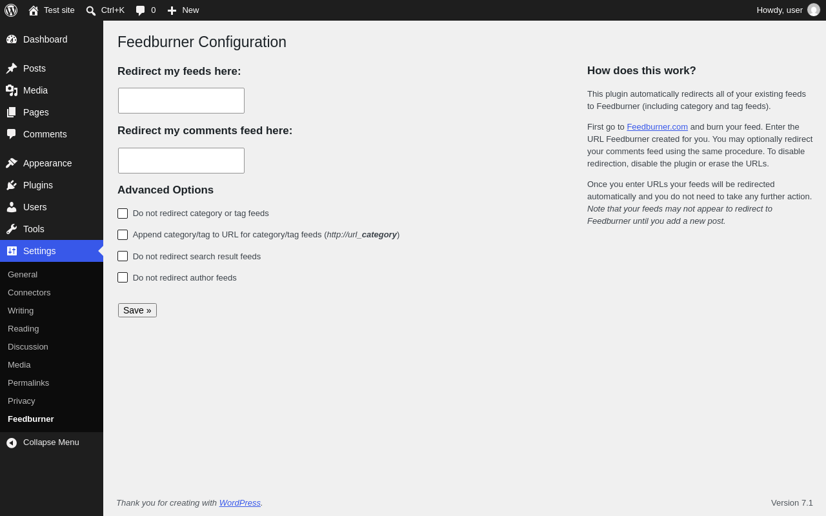Open the Media library icon
Screen dimensions: 826x516
click(x=12, y=90)
